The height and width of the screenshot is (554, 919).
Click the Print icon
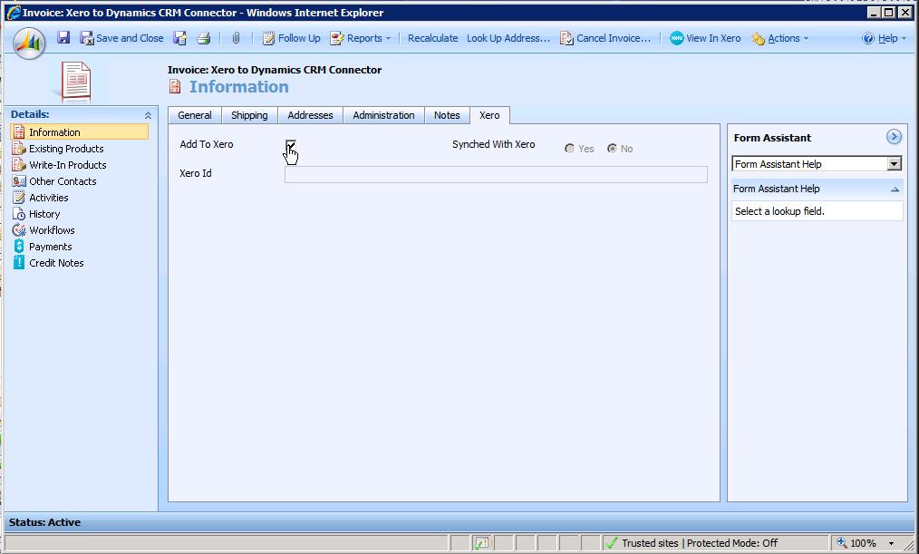(x=203, y=38)
